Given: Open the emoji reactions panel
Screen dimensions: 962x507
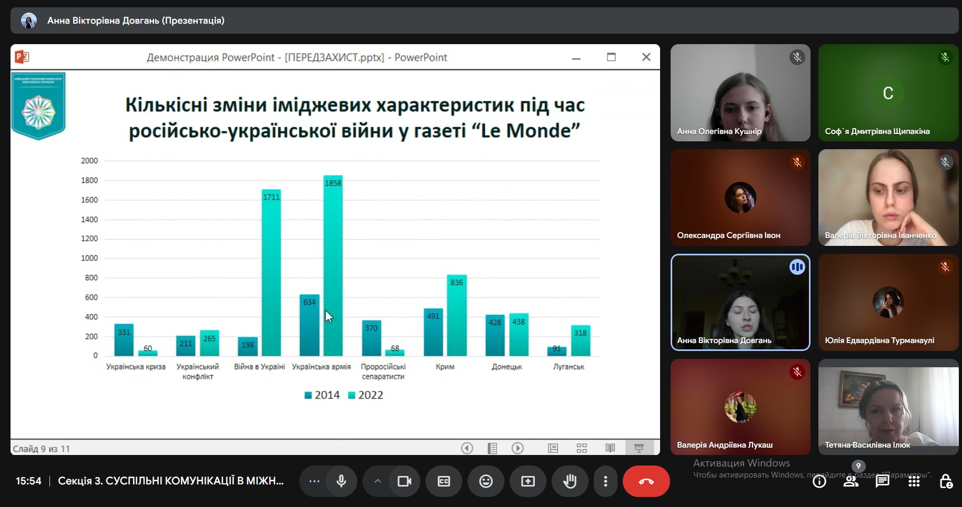Looking at the screenshot, I should tap(486, 481).
